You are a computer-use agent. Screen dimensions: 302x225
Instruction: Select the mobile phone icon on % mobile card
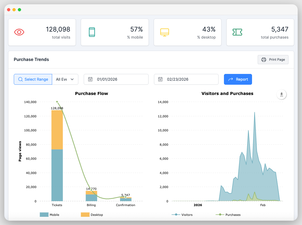coord(92,32)
